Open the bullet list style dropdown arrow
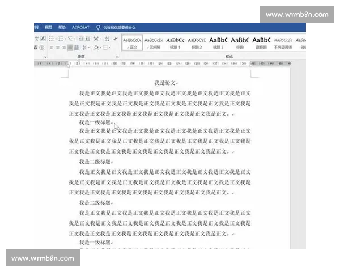The width and height of the screenshot is (340, 272). coord(56,39)
